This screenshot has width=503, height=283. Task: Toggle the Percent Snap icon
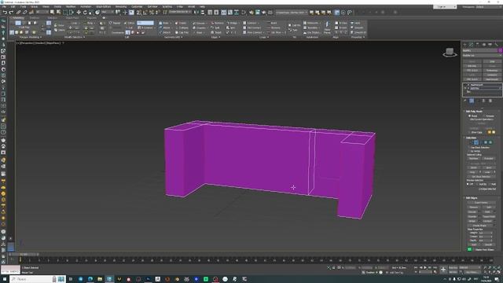tap(152, 13)
